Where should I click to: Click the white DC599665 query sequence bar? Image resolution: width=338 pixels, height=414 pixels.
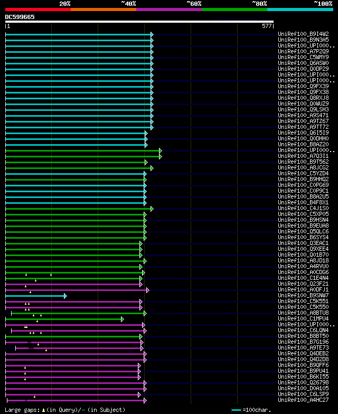(x=139, y=22)
